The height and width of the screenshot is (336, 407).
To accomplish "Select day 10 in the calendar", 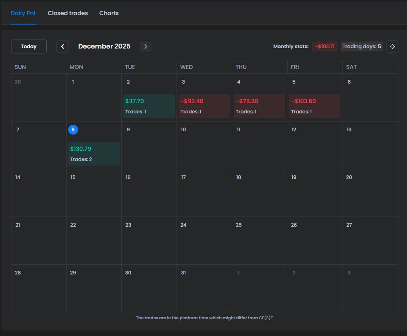I will [x=183, y=130].
